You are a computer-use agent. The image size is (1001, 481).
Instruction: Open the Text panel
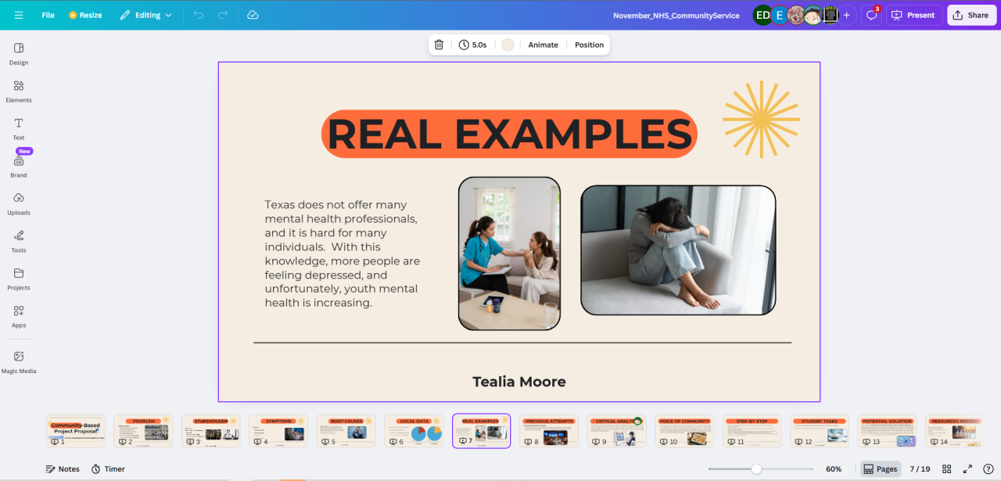click(x=19, y=128)
